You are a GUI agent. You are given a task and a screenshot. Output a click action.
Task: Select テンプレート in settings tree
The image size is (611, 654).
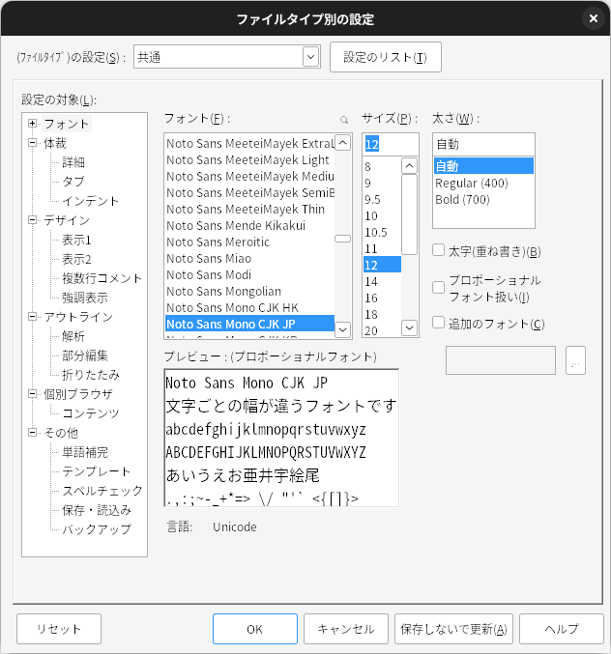[97, 471]
